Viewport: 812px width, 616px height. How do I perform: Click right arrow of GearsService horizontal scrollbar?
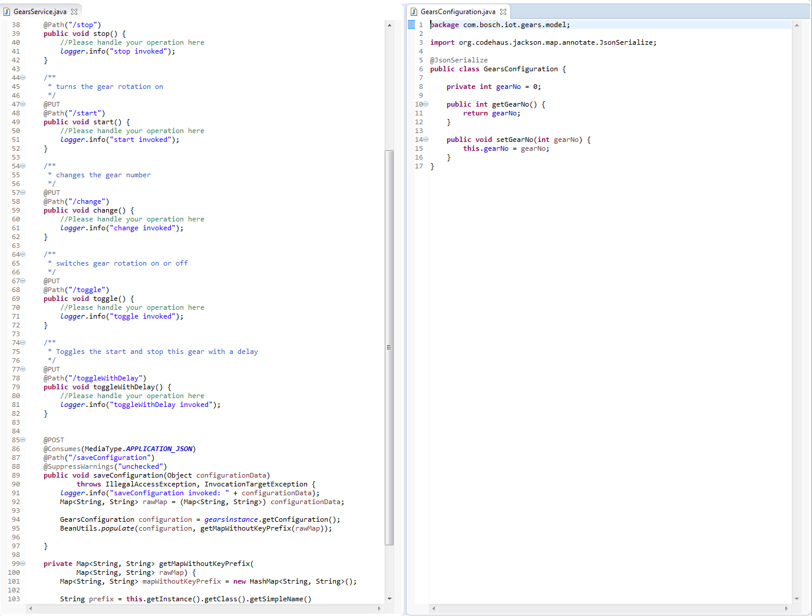pyautogui.click(x=379, y=608)
